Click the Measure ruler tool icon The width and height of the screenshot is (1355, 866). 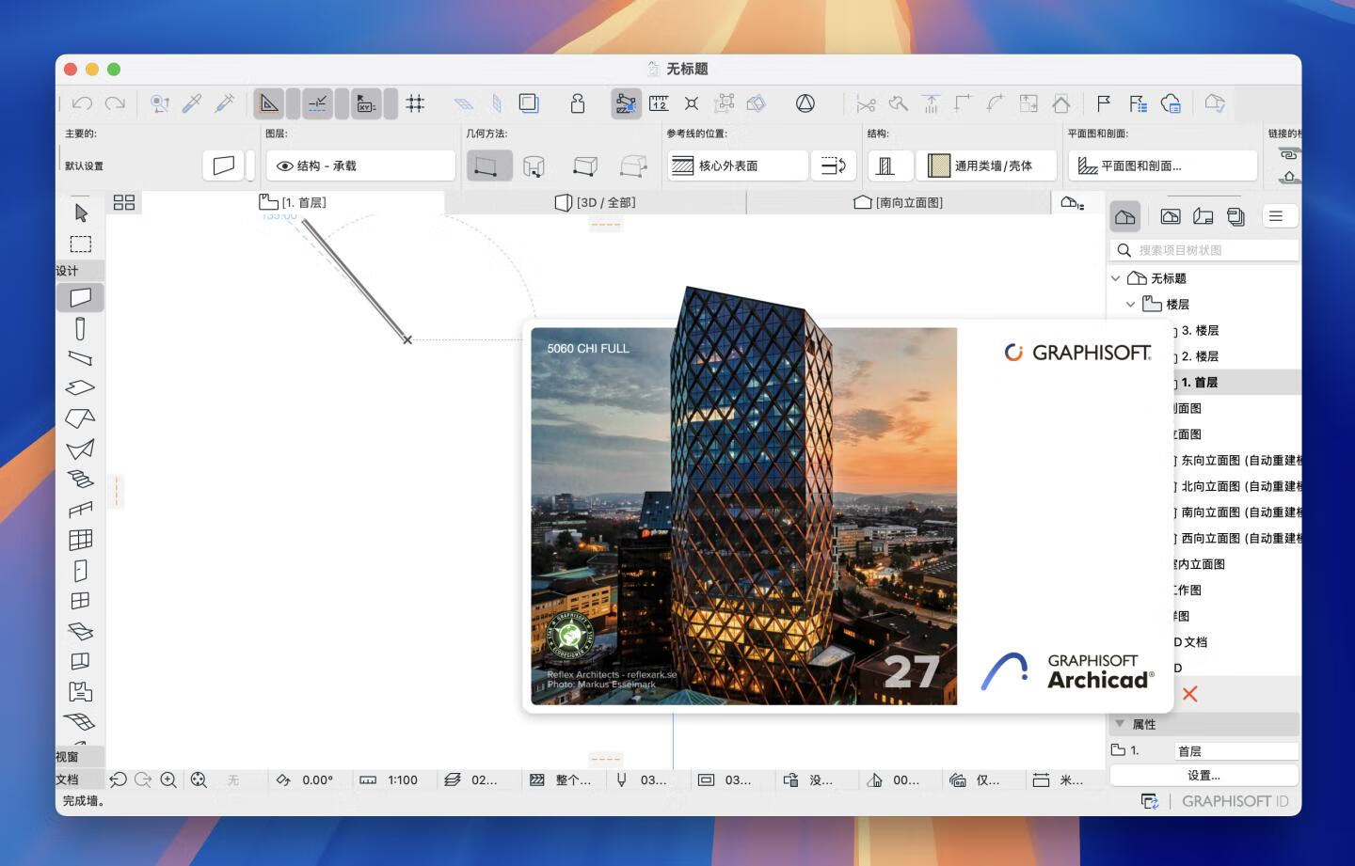659,103
